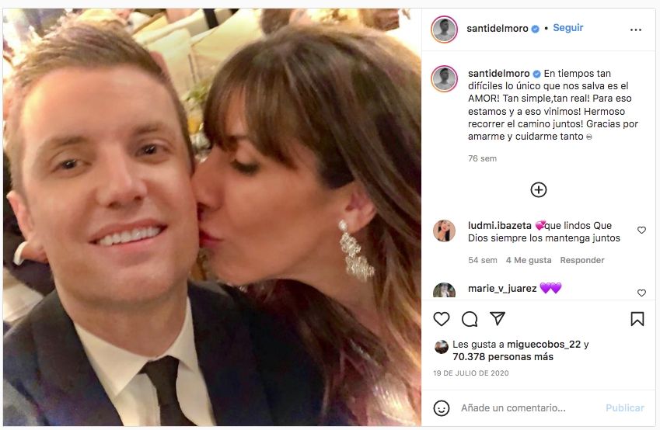The height and width of the screenshot is (430, 660).
Task: Open comments with the speech bubble icon
Action: [x=470, y=319]
